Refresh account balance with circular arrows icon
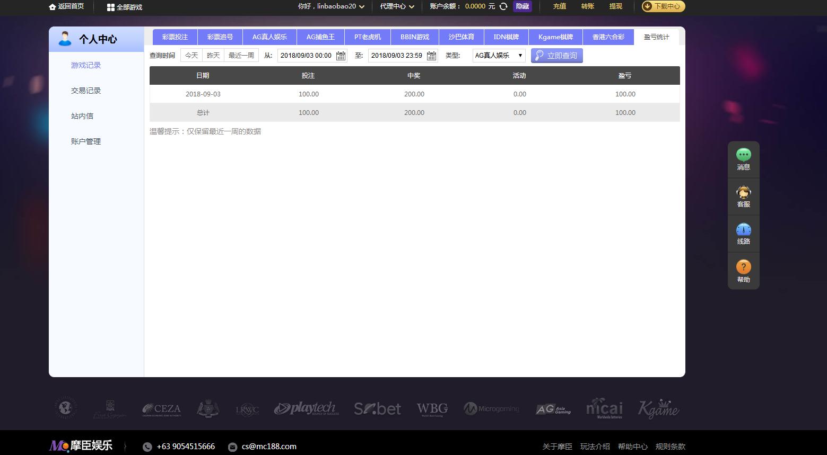 (x=502, y=6)
